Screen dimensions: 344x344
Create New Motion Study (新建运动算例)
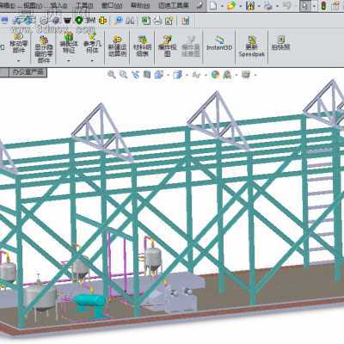[x=117, y=46]
